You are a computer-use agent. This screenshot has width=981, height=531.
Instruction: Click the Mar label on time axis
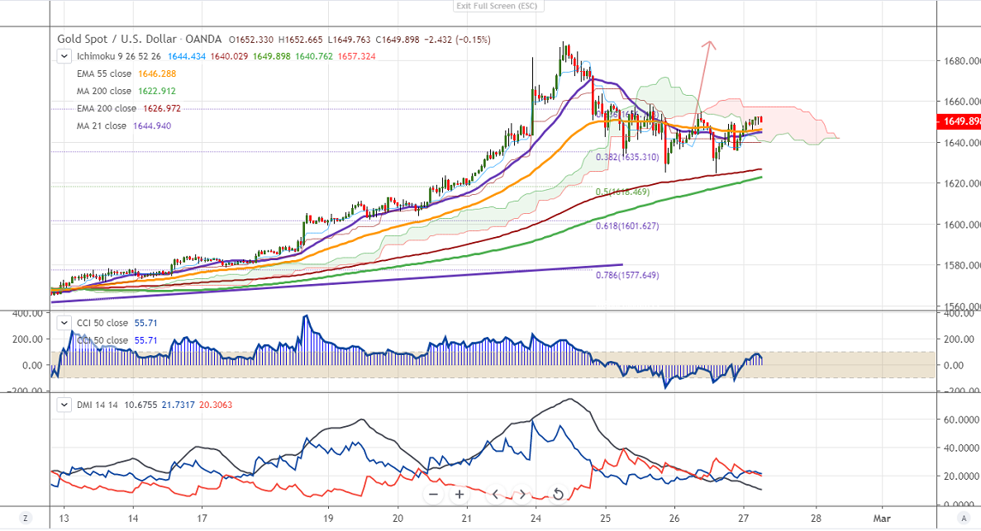click(x=882, y=518)
